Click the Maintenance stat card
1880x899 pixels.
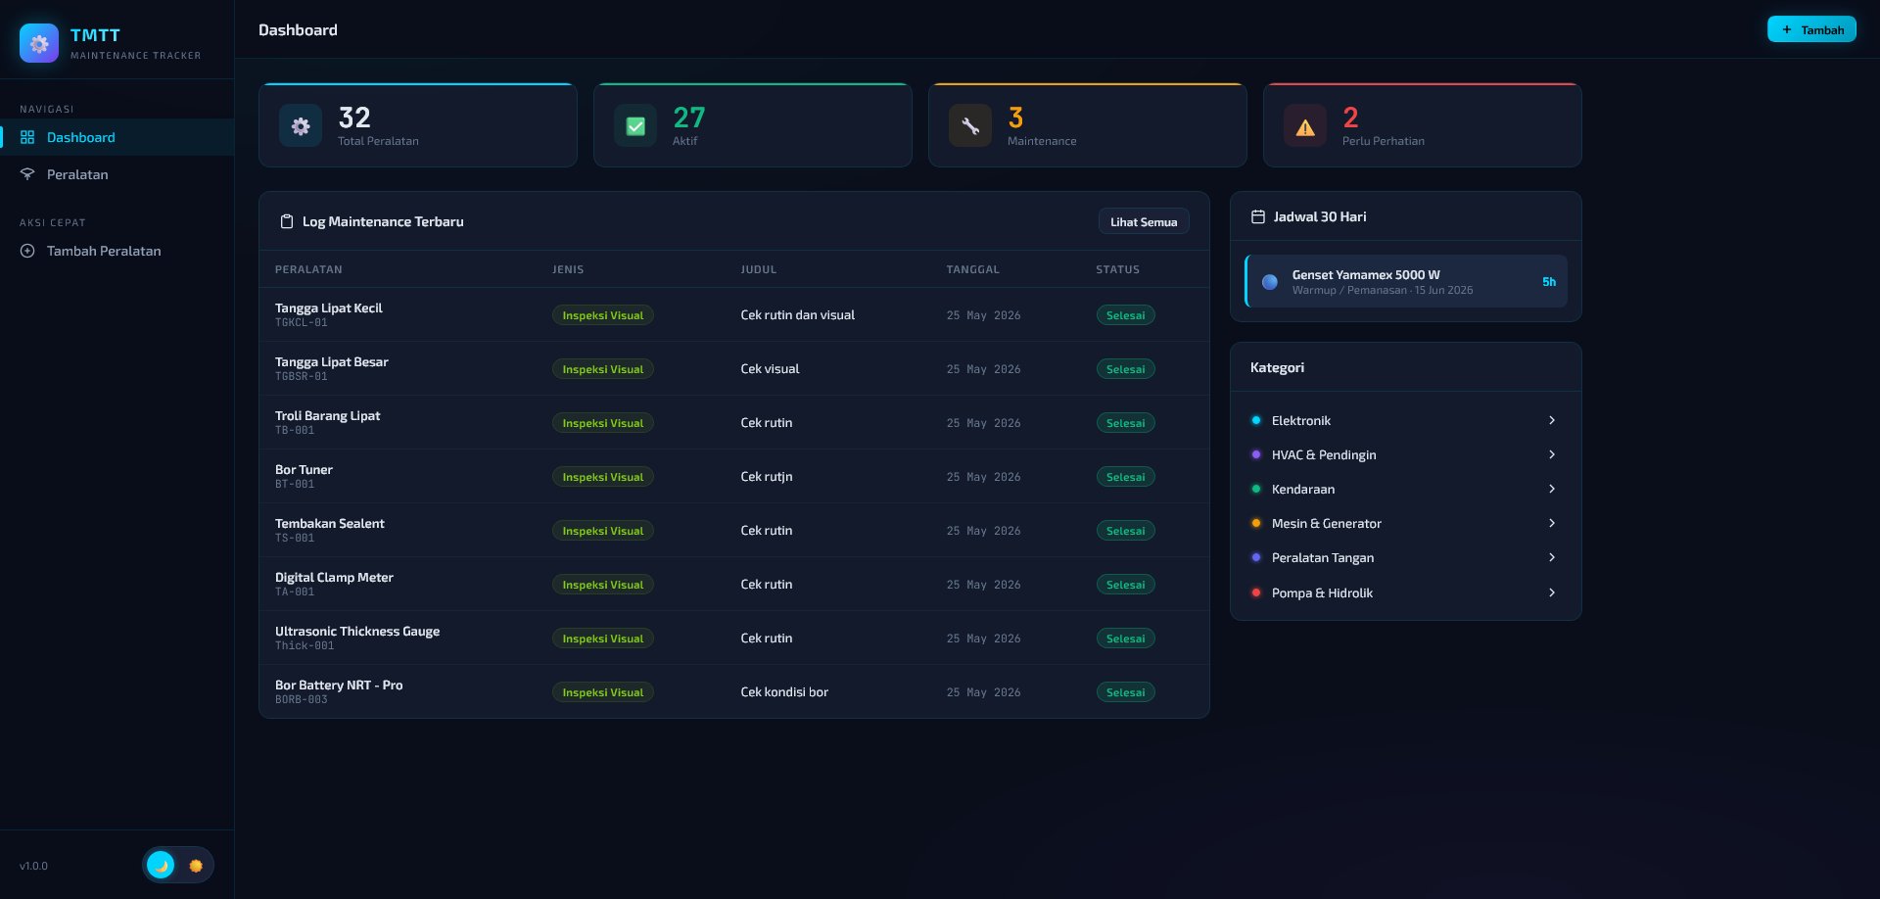(1088, 125)
